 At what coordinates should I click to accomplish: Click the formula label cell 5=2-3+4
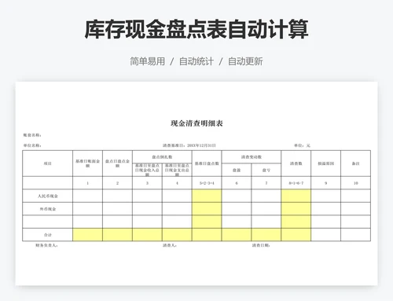click(x=207, y=183)
